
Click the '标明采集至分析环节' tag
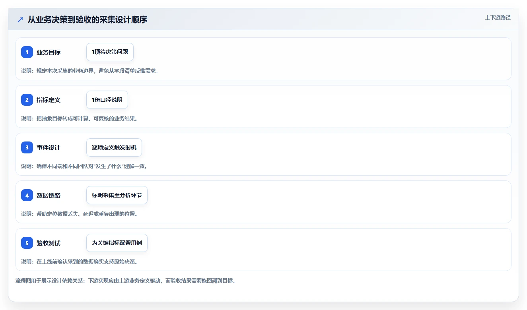(x=117, y=195)
